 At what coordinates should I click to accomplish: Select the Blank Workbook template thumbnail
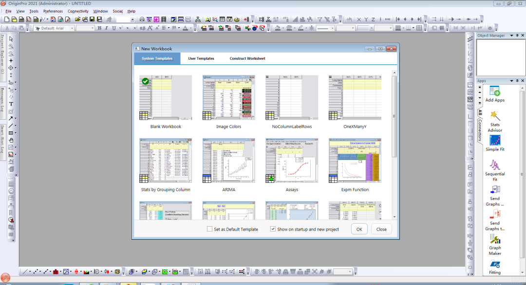(166, 97)
